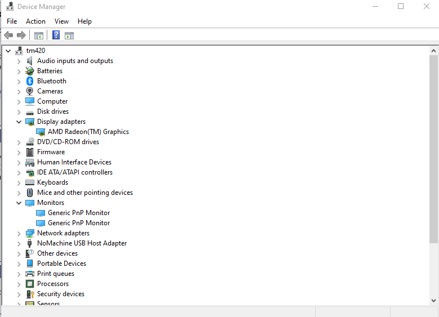The image size is (439, 317).
Task: Click the Batteries icon
Action: tap(30, 71)
